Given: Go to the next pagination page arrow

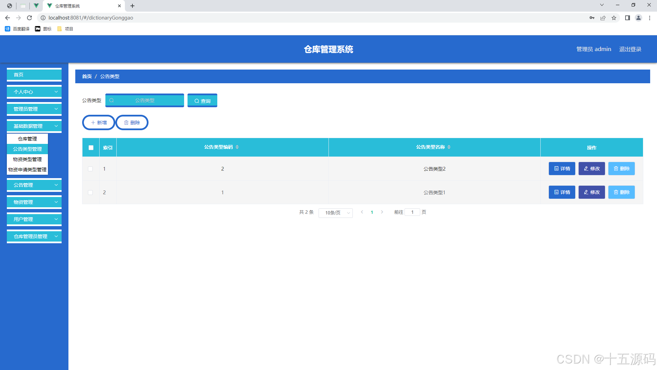Looking at the screenshot, I should pos(382,212).
